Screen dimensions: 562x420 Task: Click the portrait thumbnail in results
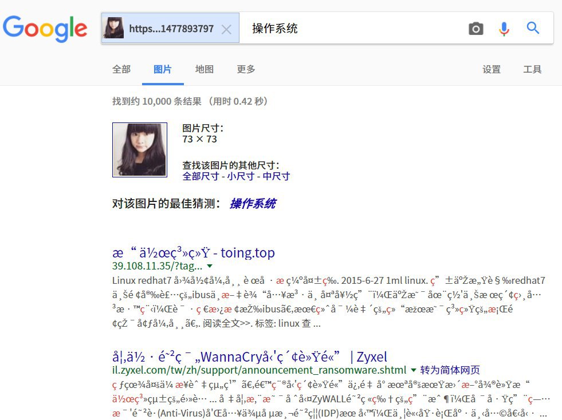[140, 150]
